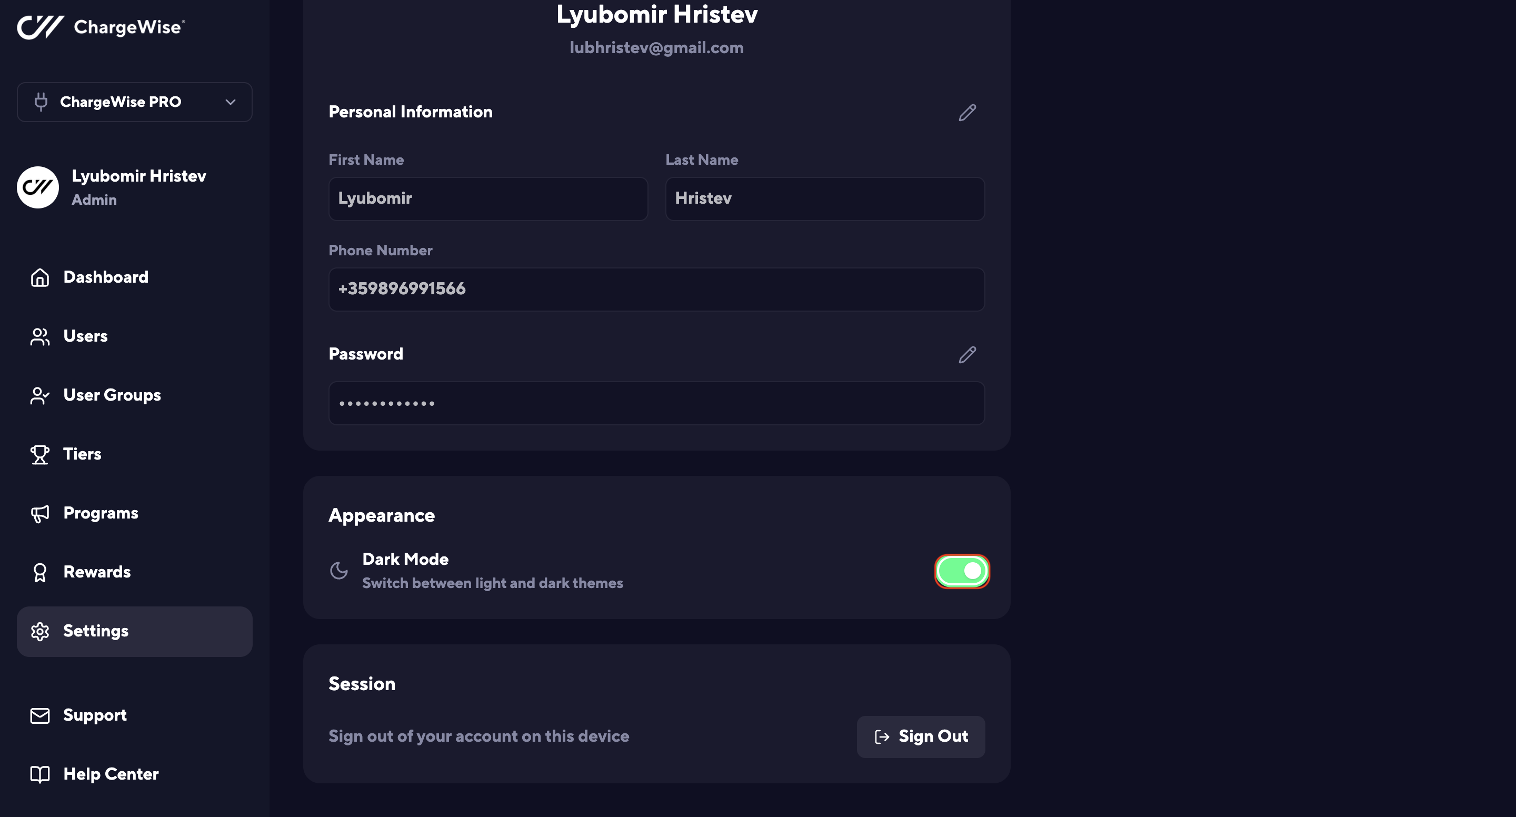Viewport: 1516px width, 817px height.
Task: Open the Support page
Action: [x=95, y=715]
